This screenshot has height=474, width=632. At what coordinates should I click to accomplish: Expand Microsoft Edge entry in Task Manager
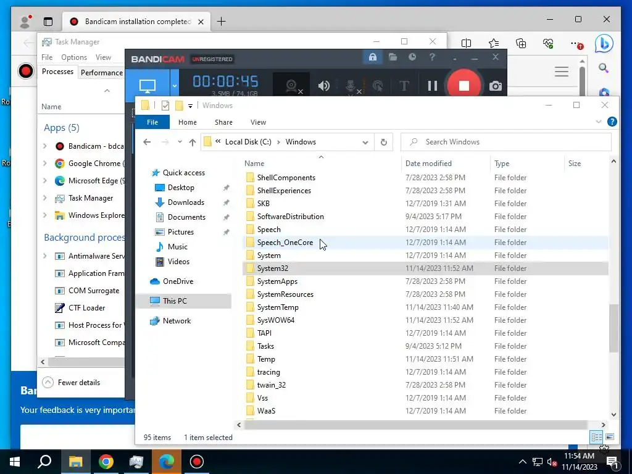(x=44, y=181)
